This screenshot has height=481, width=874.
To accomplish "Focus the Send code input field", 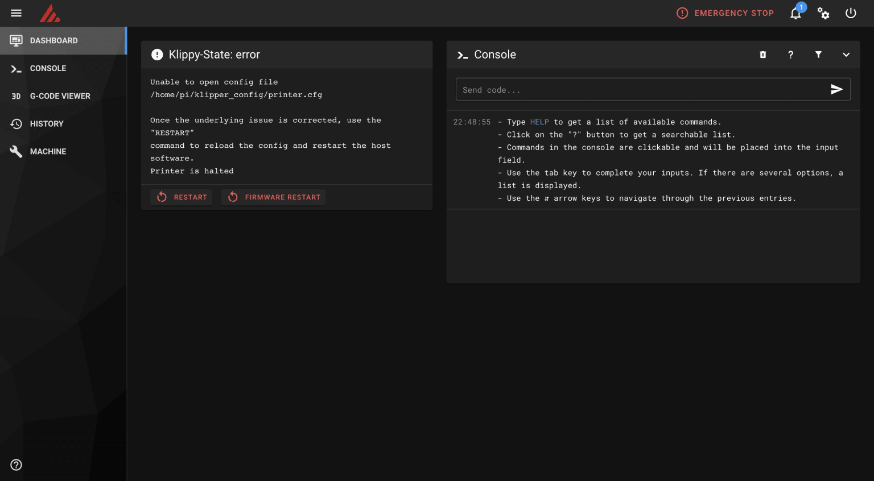I will [642, 90].
